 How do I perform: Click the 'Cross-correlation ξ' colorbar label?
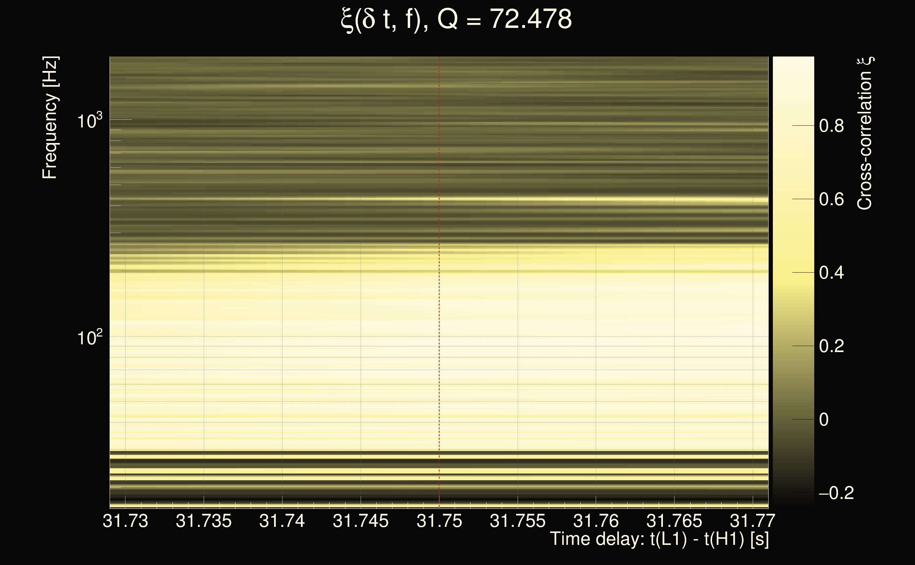tap(865, 133)
